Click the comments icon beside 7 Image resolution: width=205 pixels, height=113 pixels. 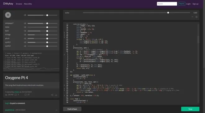pyautogui.click(x=16, y=95)
